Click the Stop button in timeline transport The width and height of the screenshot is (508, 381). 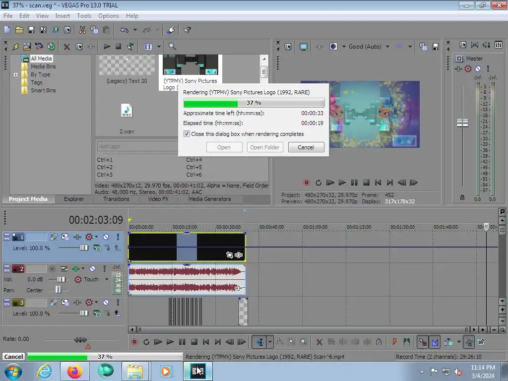[194, 342]
